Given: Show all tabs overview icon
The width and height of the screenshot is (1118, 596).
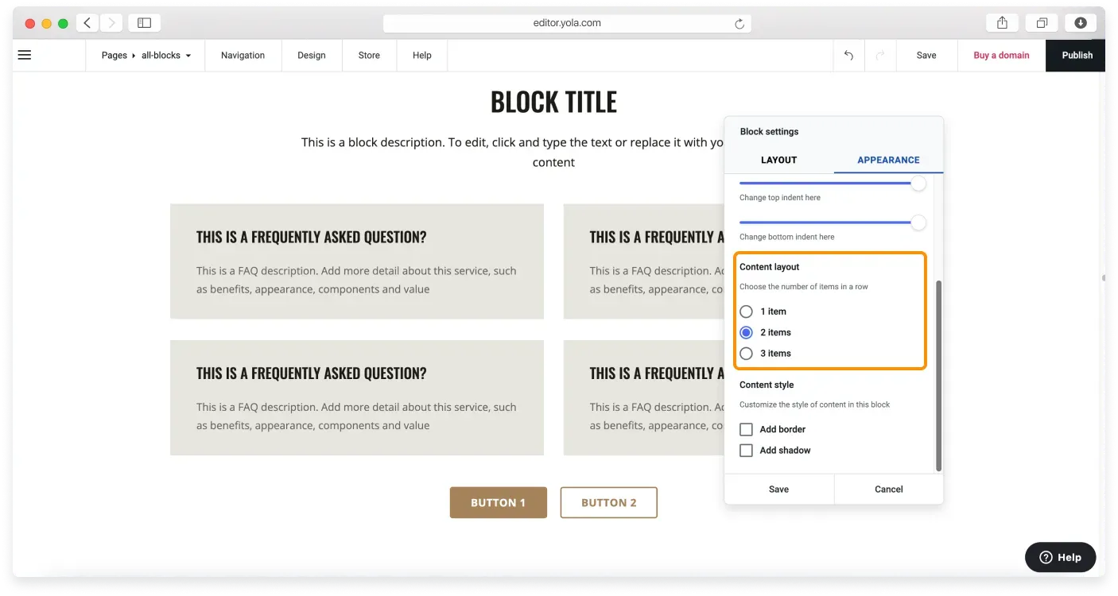Looking at the screenshot, I should [1042, 23].
